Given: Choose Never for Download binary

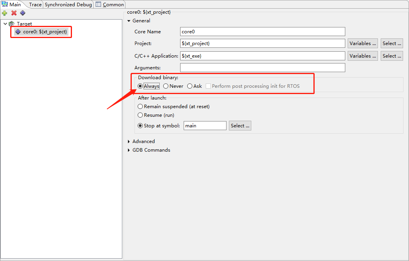Looking at the screenshot, I should 166,86.
